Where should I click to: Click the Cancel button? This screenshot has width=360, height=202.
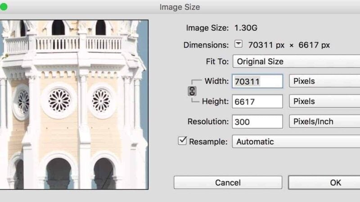click(x=228, y=183)
